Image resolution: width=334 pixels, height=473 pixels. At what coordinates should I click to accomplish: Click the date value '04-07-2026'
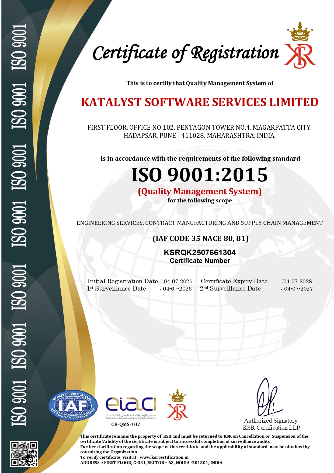177,289
